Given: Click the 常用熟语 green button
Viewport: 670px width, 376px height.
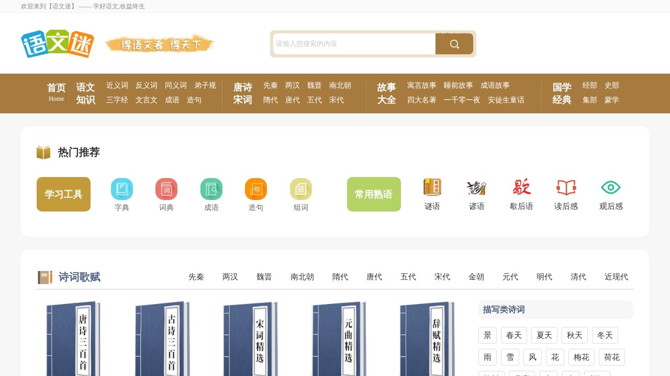Looking at the screenshot, I should tap(374, 194).
